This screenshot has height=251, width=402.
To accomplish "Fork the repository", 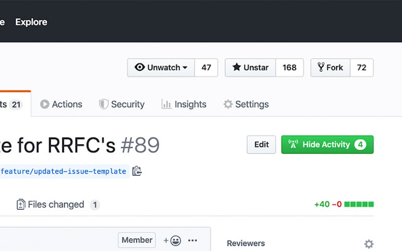I will point(330,68).
